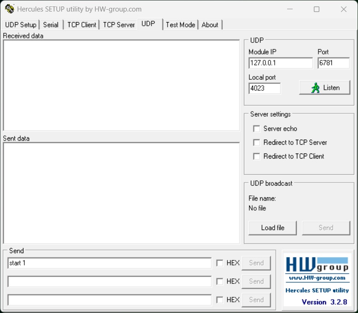The width and height of the screenshot is (358, 313).
Task: Switch to the TCP Client tab
Action: pos(81,25)
